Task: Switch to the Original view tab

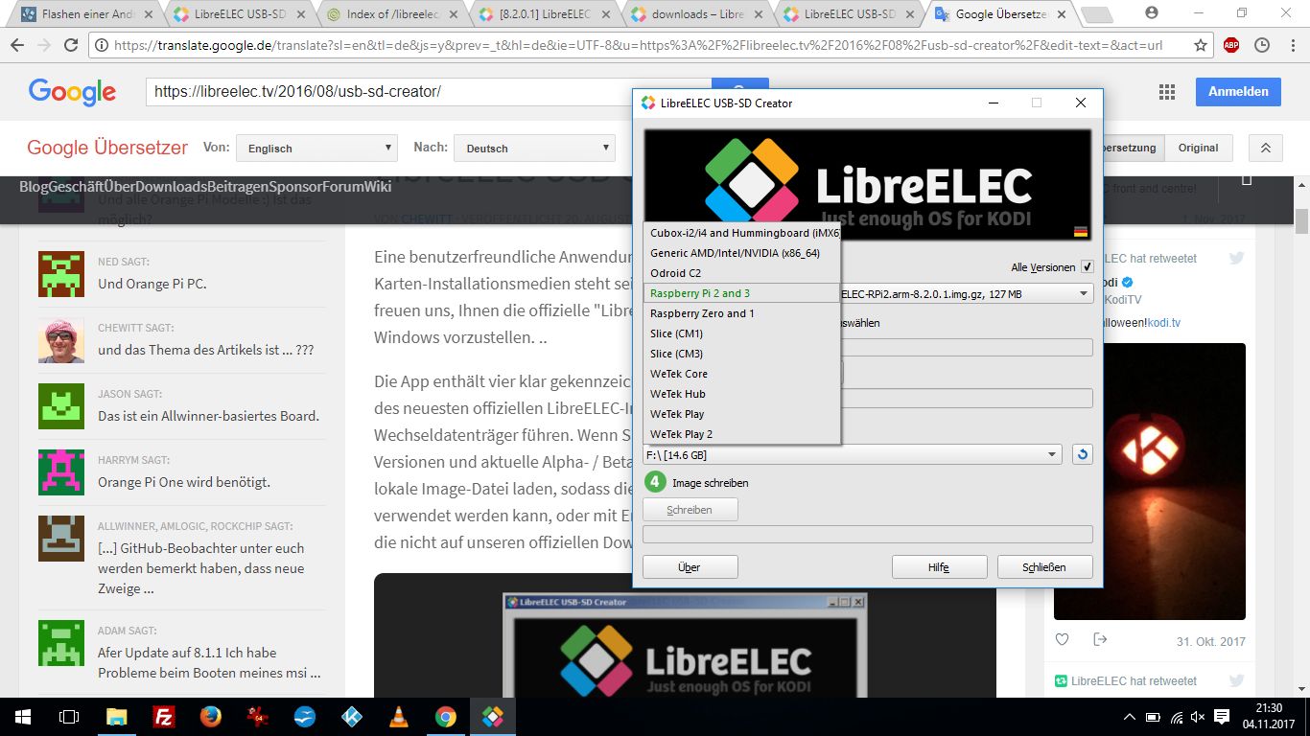Action: [x=1198, y=148]
